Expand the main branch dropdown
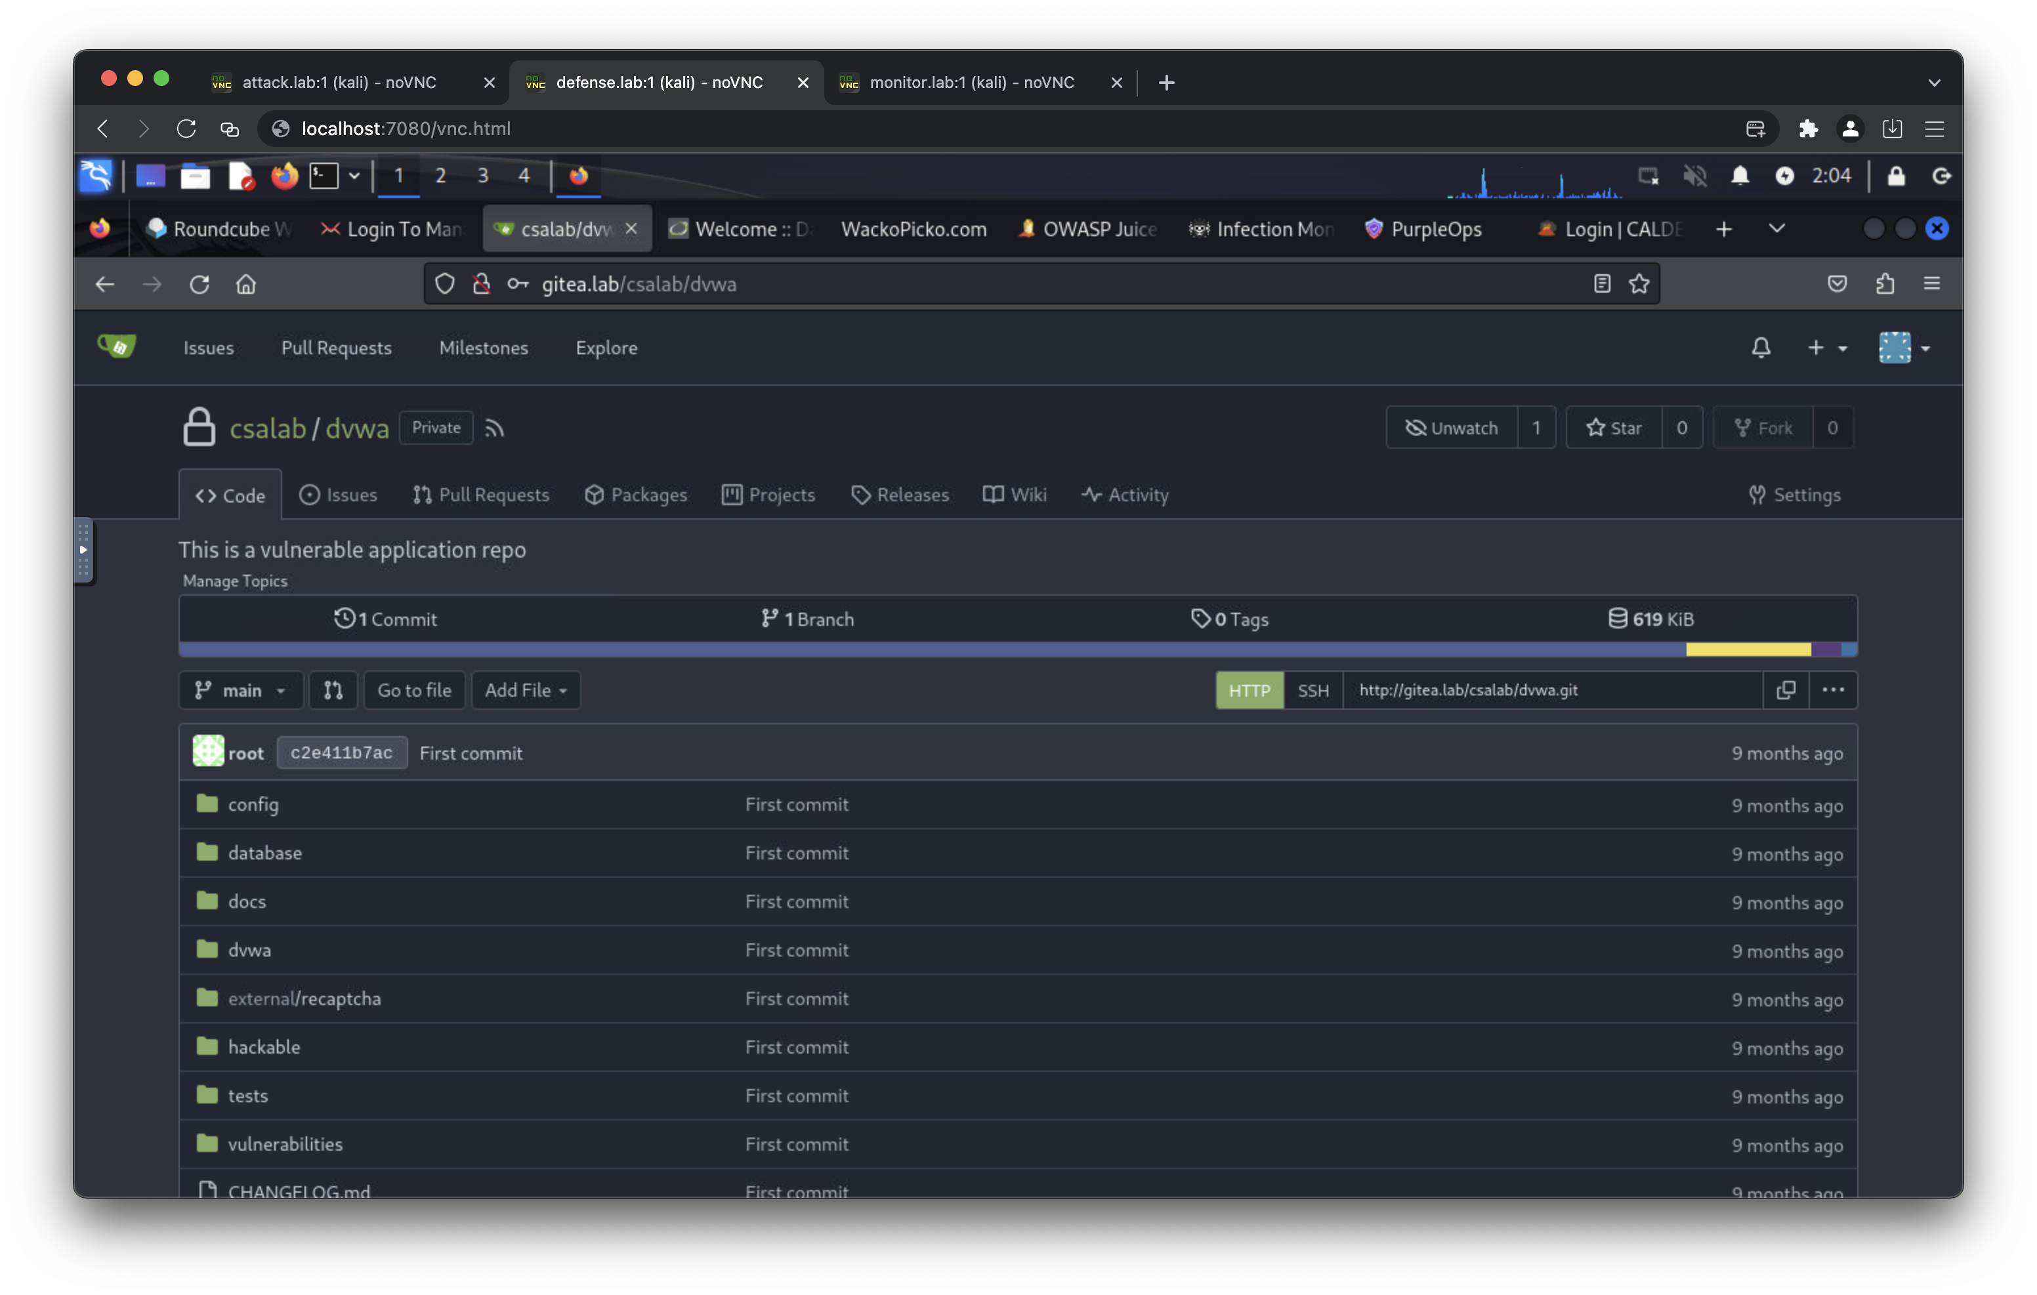Viewport: 2037px width, 1295px height. pos(240,690)
